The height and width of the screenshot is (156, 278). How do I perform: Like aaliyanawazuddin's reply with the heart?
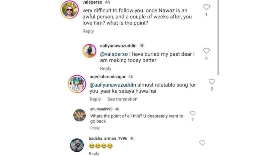(x=207, y=51)
